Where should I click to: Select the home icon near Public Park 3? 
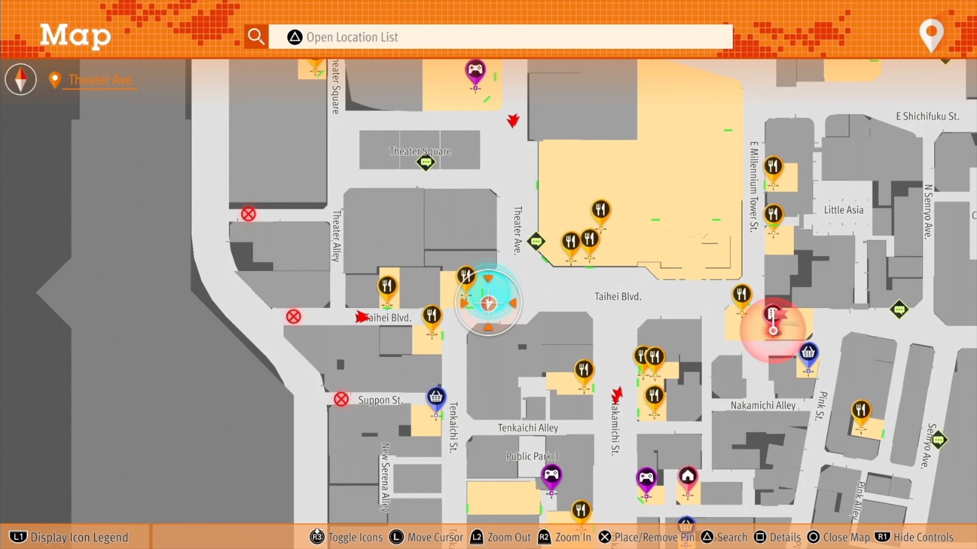pyautogui.click(x=688, y=475)
